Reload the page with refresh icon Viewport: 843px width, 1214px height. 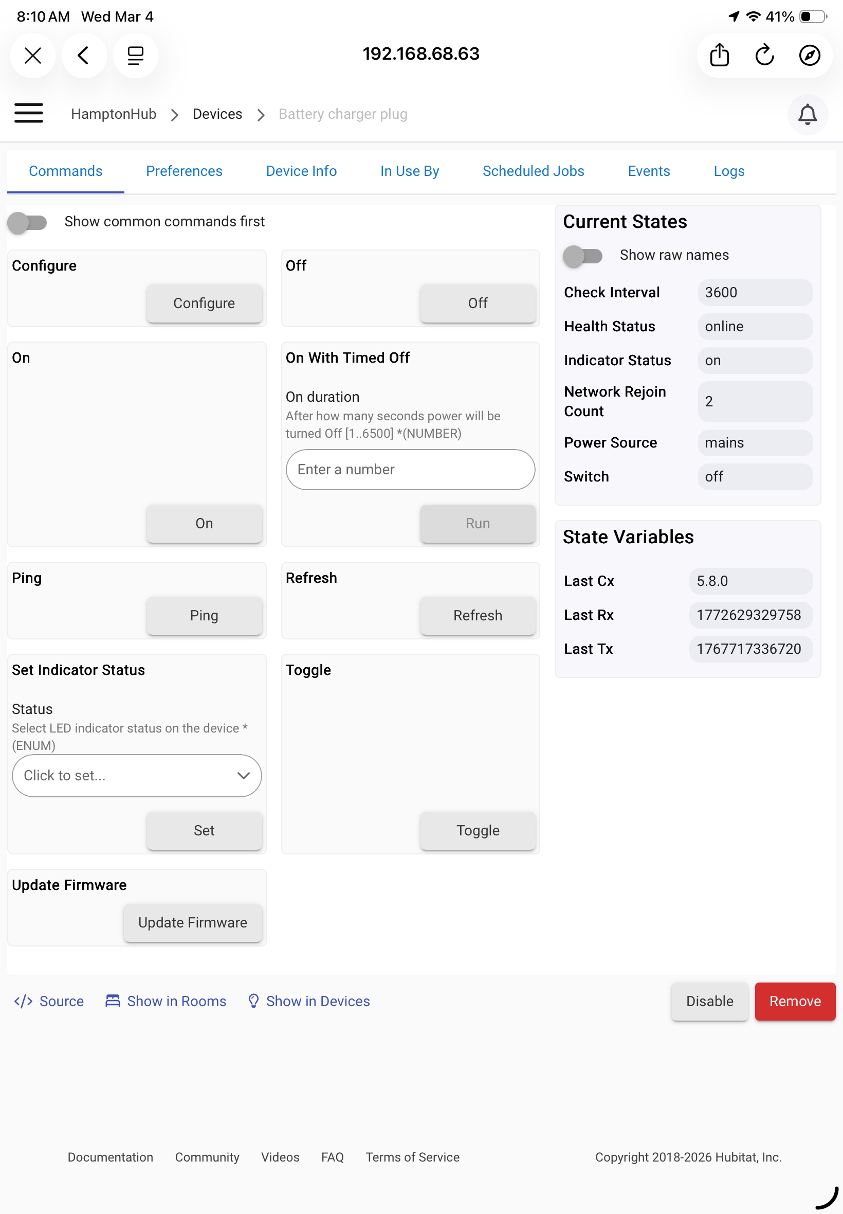(x=764, y=55)
